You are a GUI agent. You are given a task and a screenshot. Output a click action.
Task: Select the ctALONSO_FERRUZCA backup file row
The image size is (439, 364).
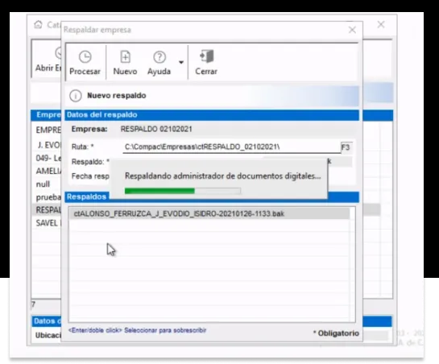pos(209,214)
